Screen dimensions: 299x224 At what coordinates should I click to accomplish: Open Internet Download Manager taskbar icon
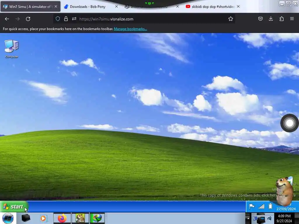(97, 218)
